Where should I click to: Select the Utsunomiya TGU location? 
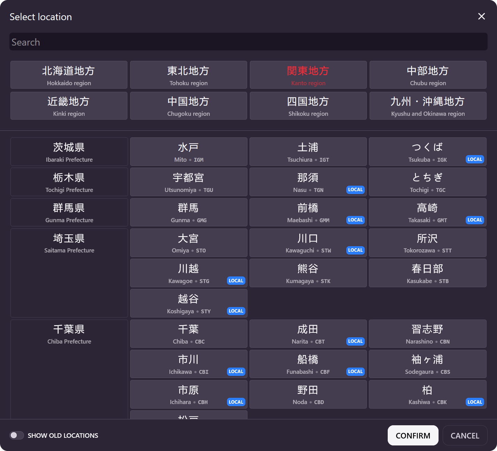[x=189, y=182]
